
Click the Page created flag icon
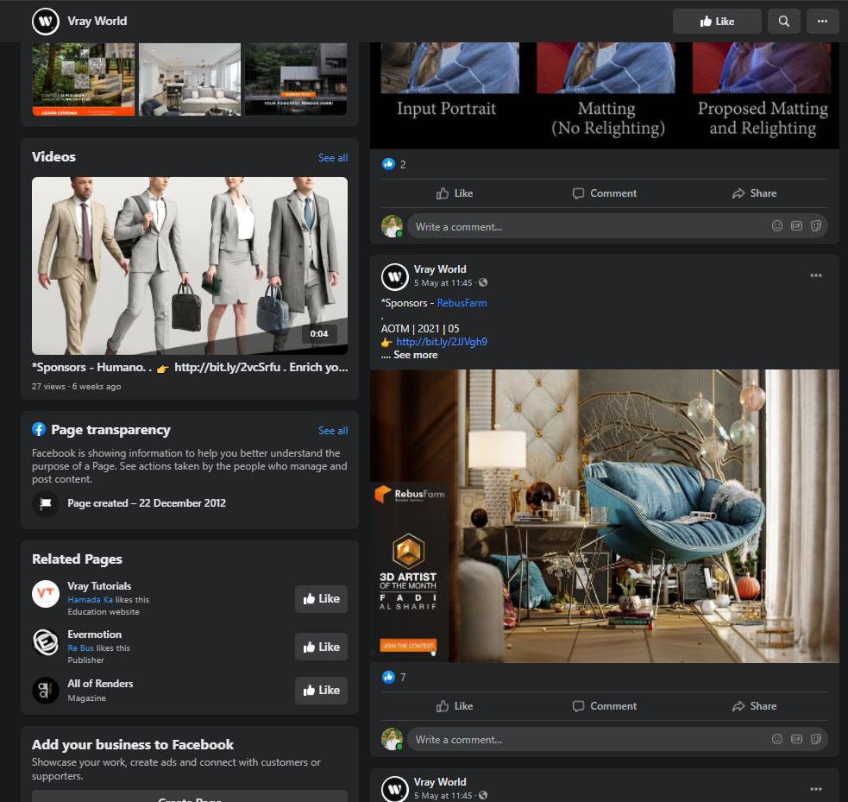click(46, 503)
